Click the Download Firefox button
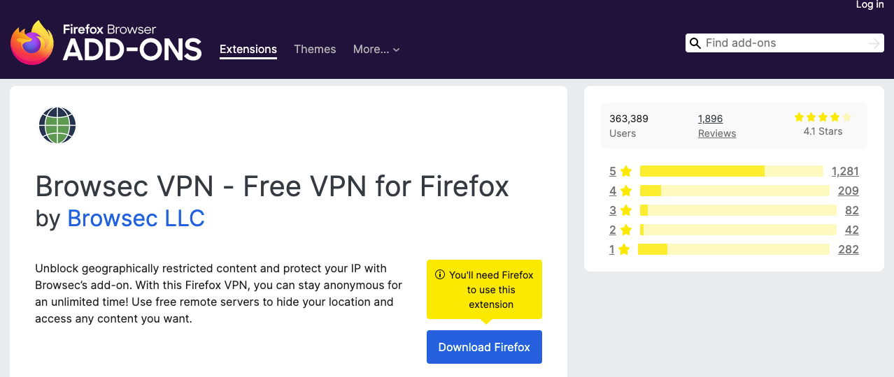894x377 pixels. point(484,347)
